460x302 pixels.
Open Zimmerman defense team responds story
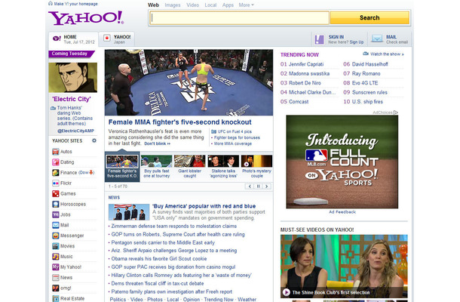[174, 226]
